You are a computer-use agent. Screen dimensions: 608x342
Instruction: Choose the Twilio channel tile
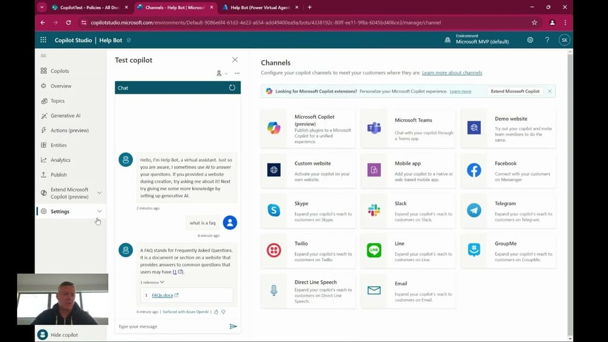(308, 250)
